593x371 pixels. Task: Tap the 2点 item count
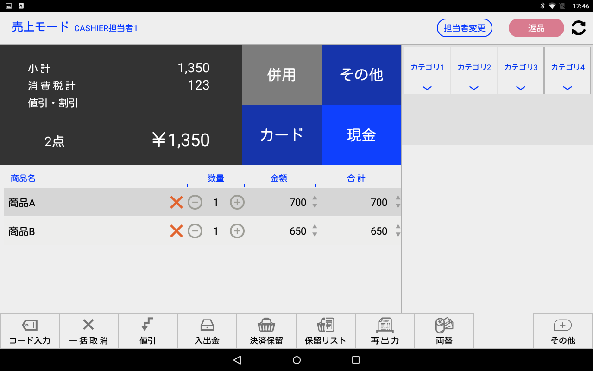coord(55,141)
